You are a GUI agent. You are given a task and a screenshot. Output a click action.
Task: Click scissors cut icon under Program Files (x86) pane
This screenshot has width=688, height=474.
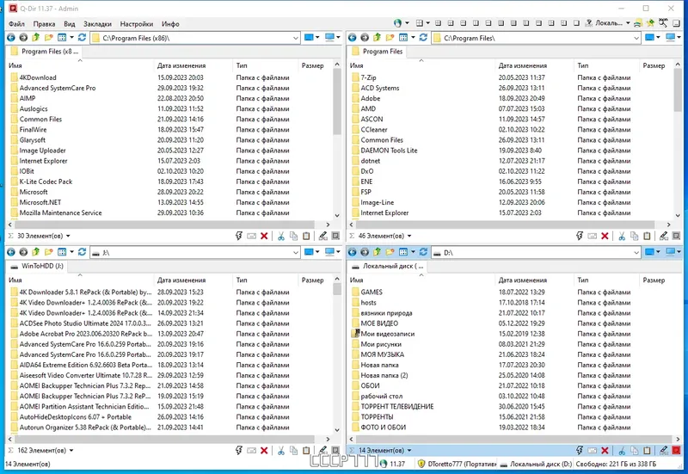281,236
